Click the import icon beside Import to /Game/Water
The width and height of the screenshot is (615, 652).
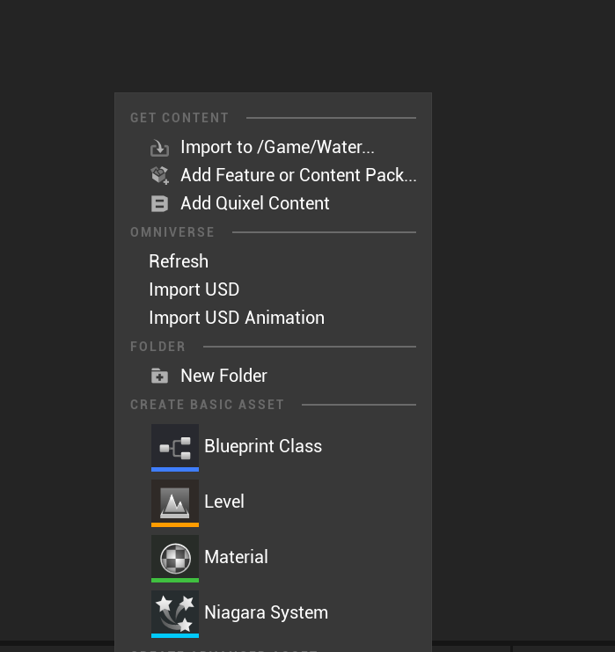click(159, 148)
